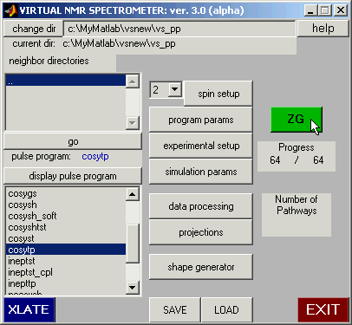Open projections
Viewport: 352px width, 325px height.
tap(201, 232)
